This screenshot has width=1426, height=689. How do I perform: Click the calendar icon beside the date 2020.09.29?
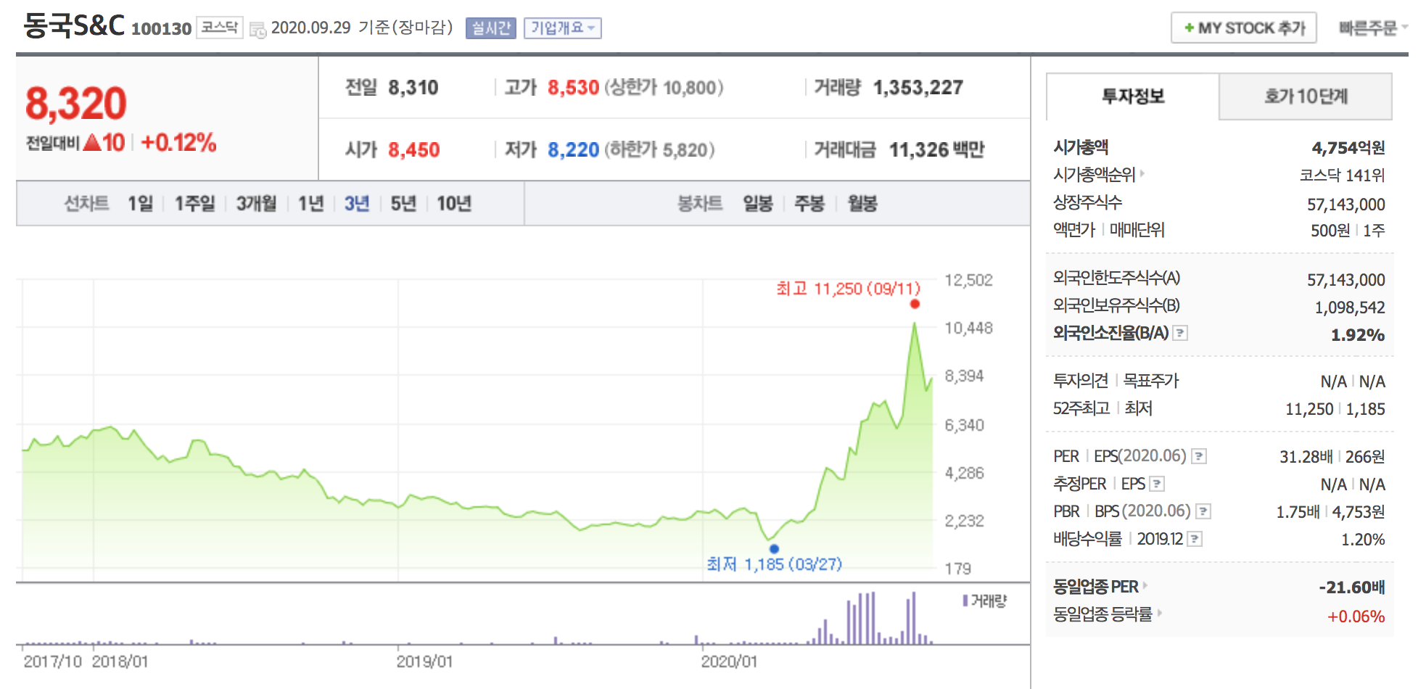257,30
